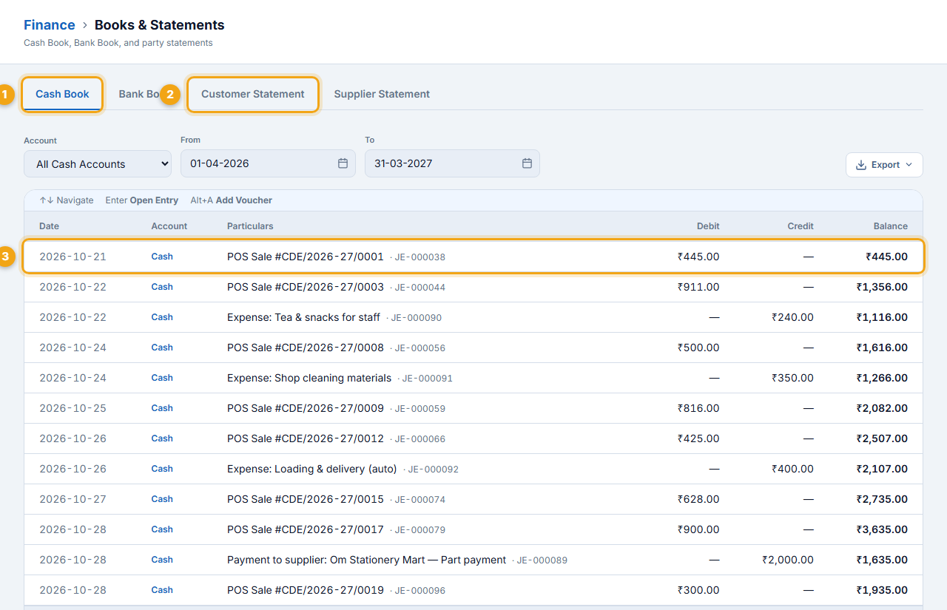This screenshot has height=610, width=947.
Task: Select entry POS Sale #CDE/2026-27/0017
Action: click(473, 529)
